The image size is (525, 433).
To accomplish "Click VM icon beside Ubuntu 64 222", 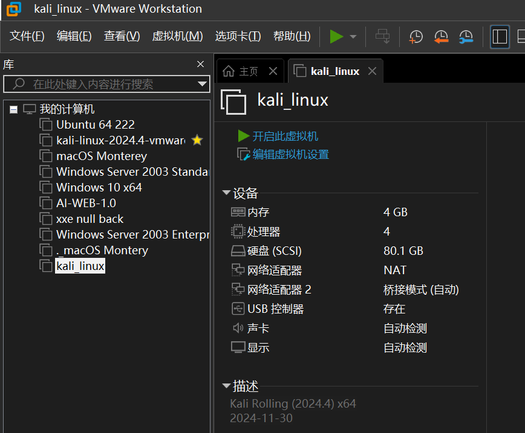I will (46, 124).
